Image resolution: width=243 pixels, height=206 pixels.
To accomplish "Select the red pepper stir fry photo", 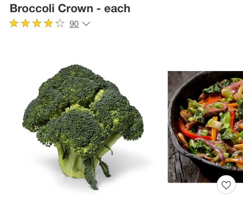I will (x=206, y=127).
